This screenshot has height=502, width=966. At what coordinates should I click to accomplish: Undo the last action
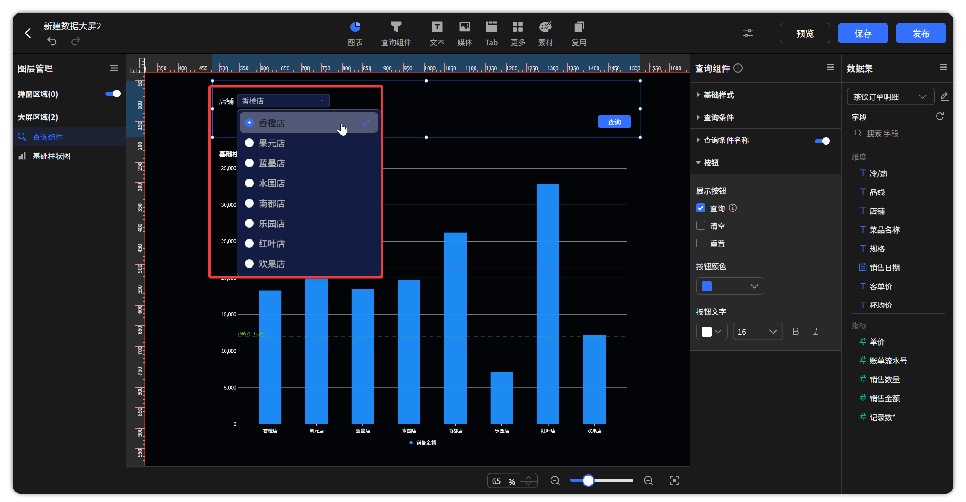(52, 41)
